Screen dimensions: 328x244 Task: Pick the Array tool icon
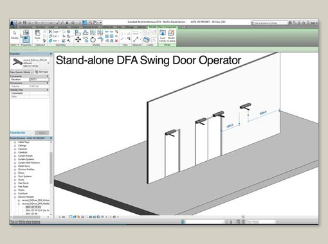click(107, 36)
